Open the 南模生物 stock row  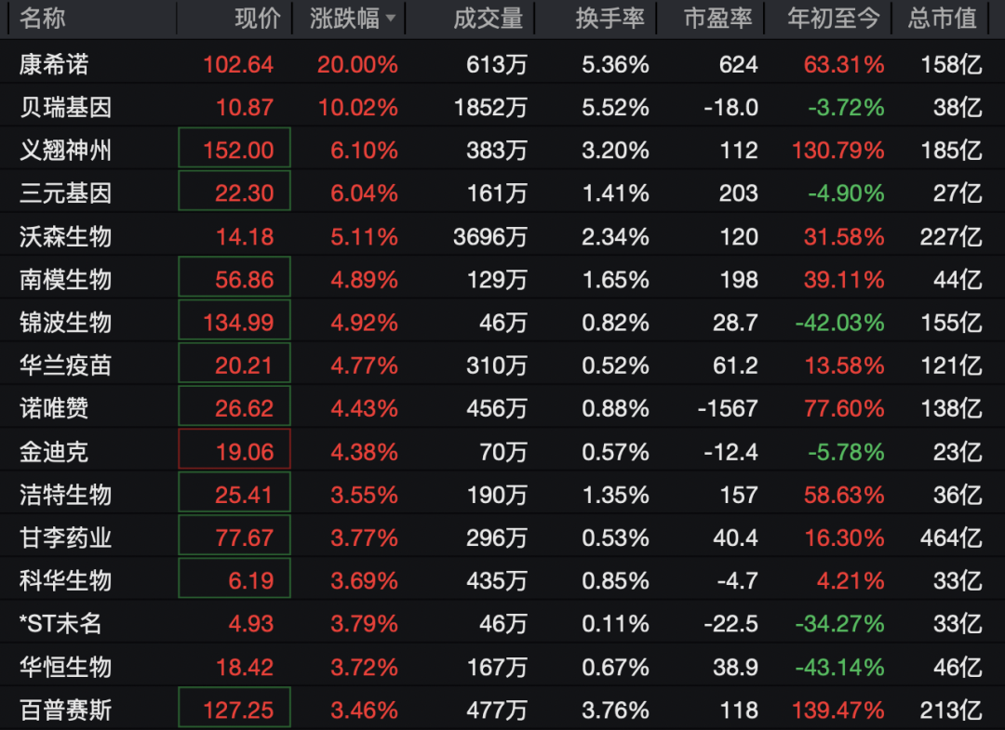click(x=502, y=279)
